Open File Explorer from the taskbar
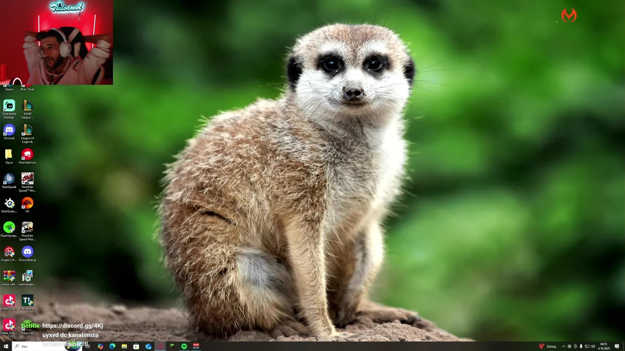Screen dimensions: 625x351 [124, 347]
